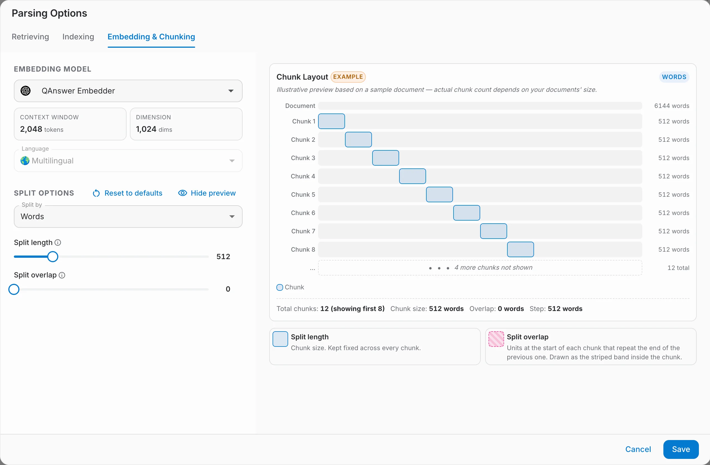Click 'Step: 512 words' in summary
This screenshot has width=710, height=465.
(556, 309)
